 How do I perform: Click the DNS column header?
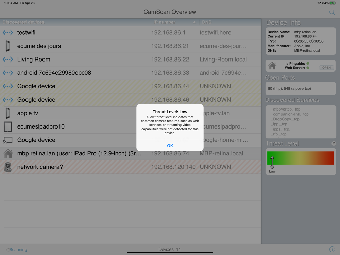point(207,22)
